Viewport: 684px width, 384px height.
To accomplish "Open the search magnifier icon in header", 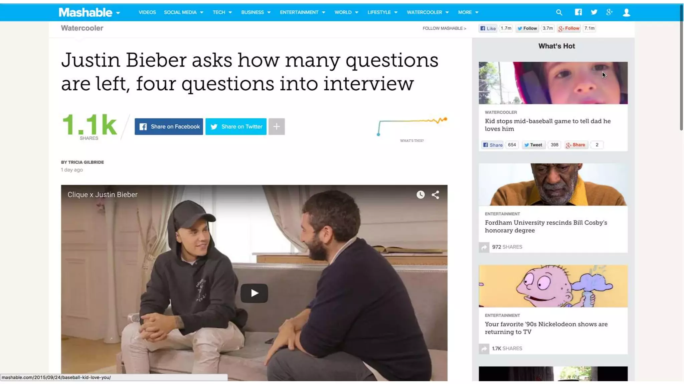I will coord(559,12).
